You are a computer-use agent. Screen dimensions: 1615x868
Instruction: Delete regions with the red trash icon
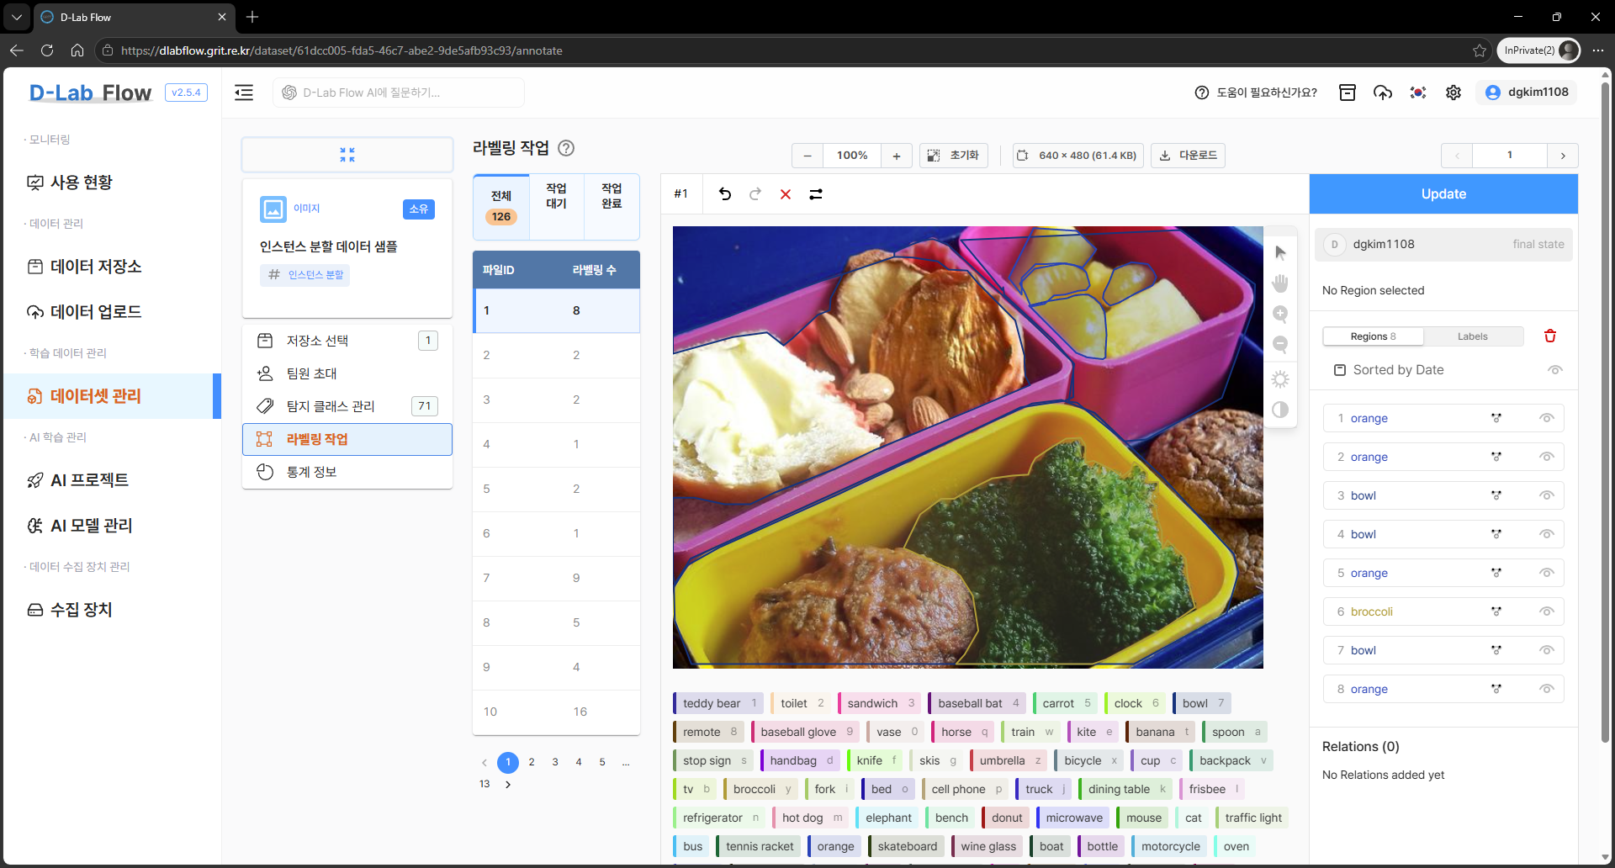(x=1550, y=336)
